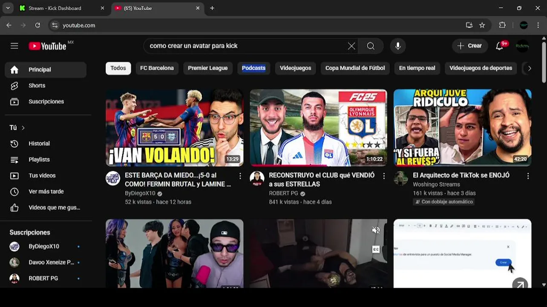Open options for ESTE BARÇA DA MIEDO video
Screen dimensions: 547x307
click(x=240, y=176)
